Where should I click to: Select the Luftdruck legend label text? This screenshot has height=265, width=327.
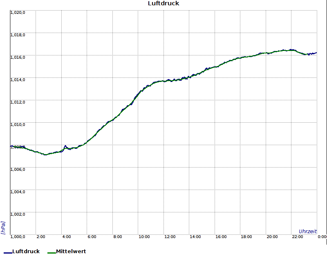(x=26, y=252)
